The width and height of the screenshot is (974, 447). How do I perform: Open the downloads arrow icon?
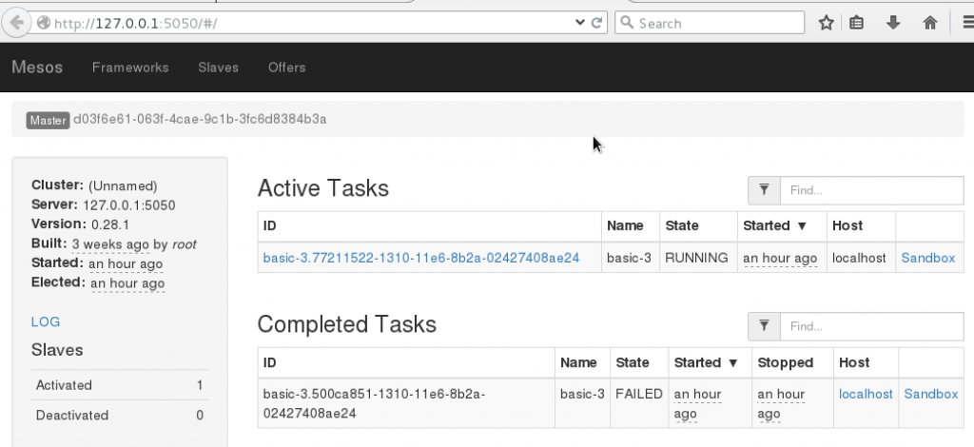[x=893, y=22]
